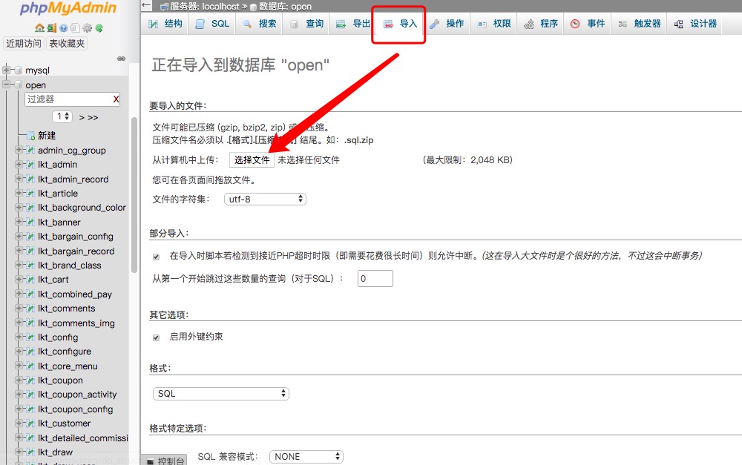
Task: Click the new table icon beside 新建
Action: tap(30, 136)
